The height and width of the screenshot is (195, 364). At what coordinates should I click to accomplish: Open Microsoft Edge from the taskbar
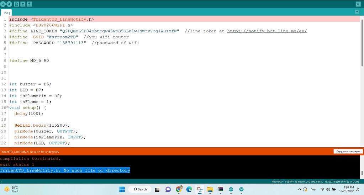click(189, 189)
